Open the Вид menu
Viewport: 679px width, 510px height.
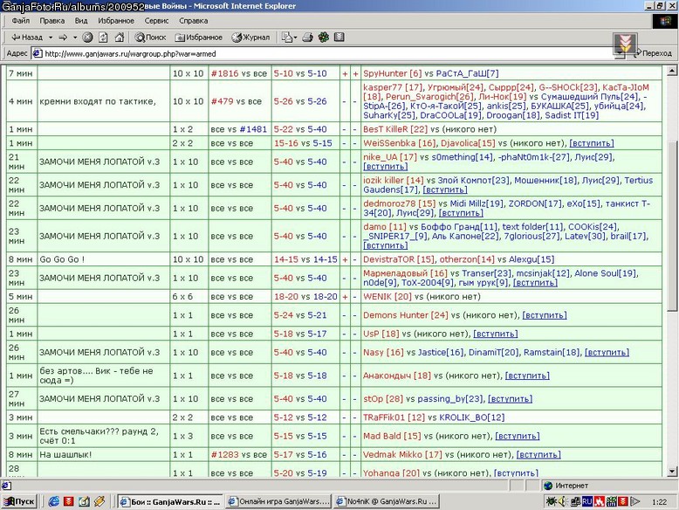click(x=81, y=21)
